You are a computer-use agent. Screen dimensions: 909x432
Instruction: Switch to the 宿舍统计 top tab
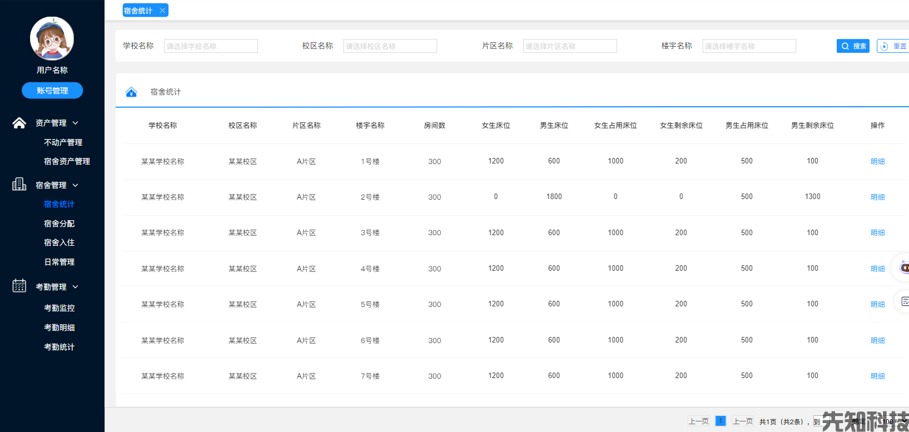(138, 11)
